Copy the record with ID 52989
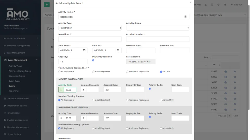Screen dimensions: 250x140 click(x=226, y=93)
